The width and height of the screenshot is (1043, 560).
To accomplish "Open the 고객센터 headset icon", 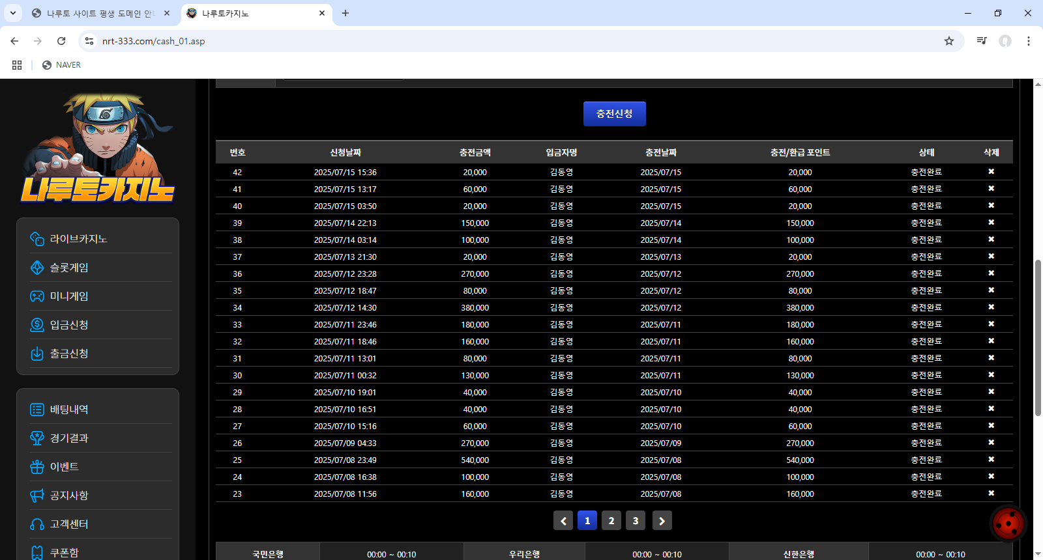I will [37, 524].
